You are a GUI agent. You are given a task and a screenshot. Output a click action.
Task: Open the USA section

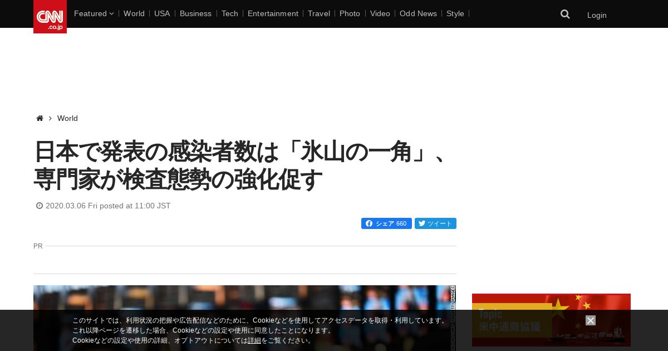click(162, 13)
